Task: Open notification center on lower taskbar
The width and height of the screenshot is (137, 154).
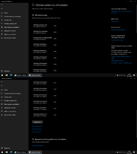Action: (134, 152)
